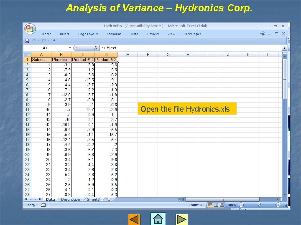
Task: Open the Home ribbon tab
Action: pos(46,34)
